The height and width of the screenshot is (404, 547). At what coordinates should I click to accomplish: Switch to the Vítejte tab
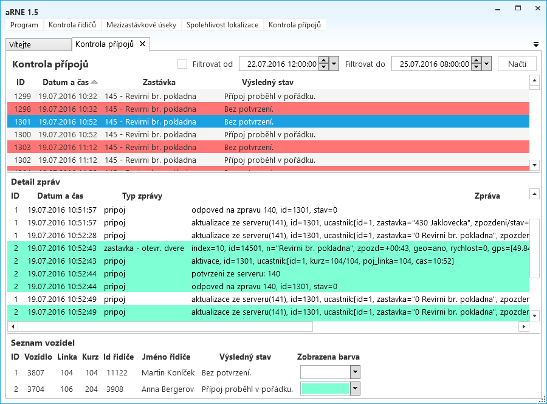click(38, 44)
